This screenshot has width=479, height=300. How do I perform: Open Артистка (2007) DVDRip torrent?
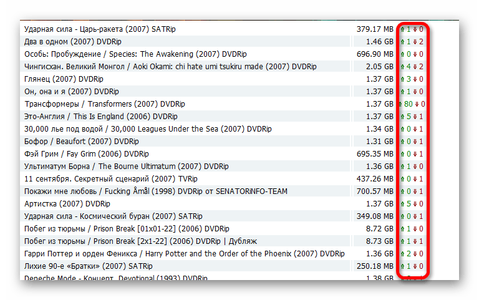pyautogui.click(x=67, y=204)
